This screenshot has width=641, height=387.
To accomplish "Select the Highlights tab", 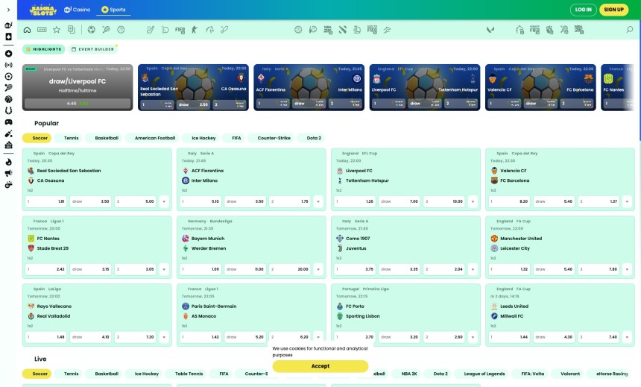I will (43, 49).
